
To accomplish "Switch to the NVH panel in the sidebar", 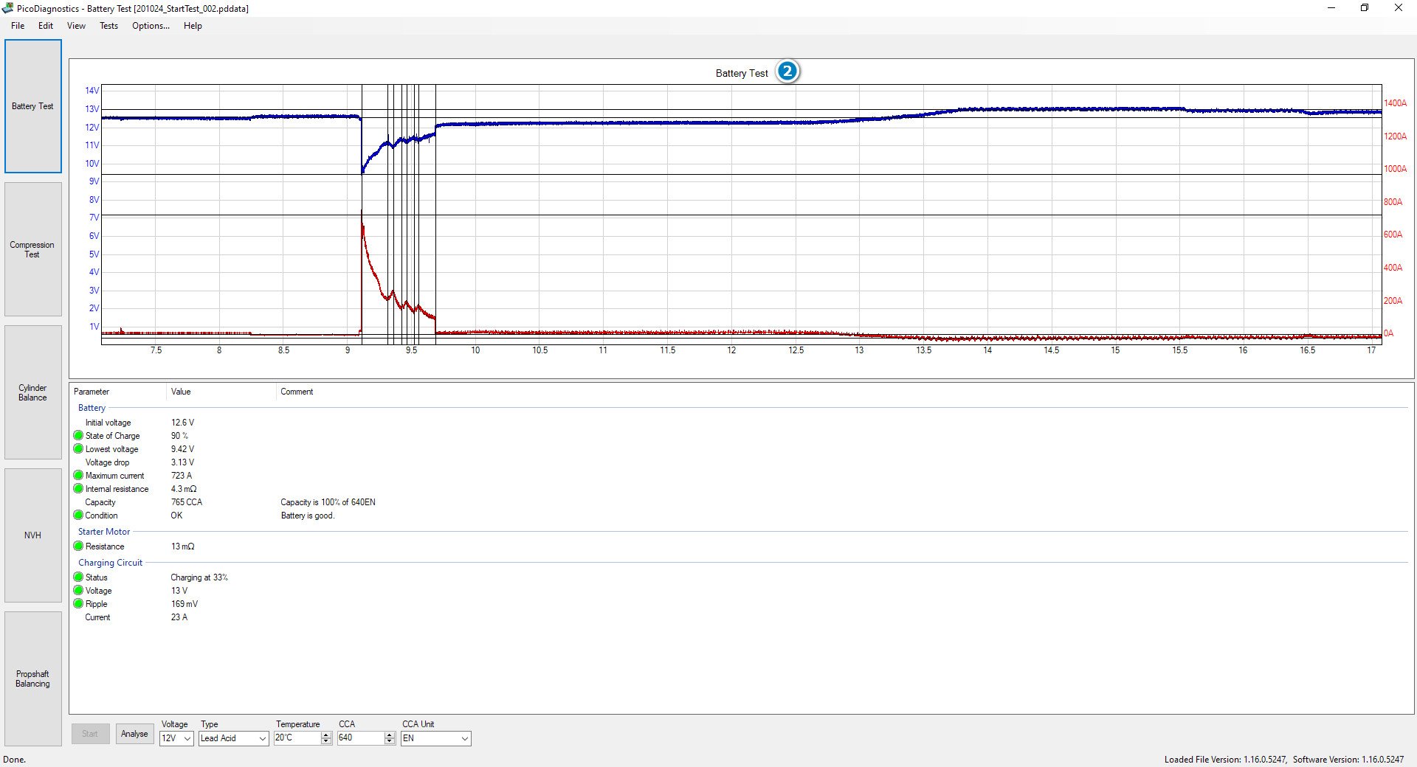I will pos(32,535).
